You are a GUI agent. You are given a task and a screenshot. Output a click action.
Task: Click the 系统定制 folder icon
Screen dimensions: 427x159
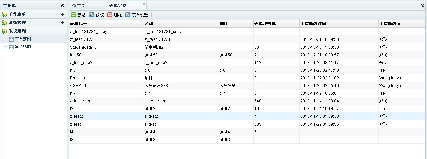point(4,31)
